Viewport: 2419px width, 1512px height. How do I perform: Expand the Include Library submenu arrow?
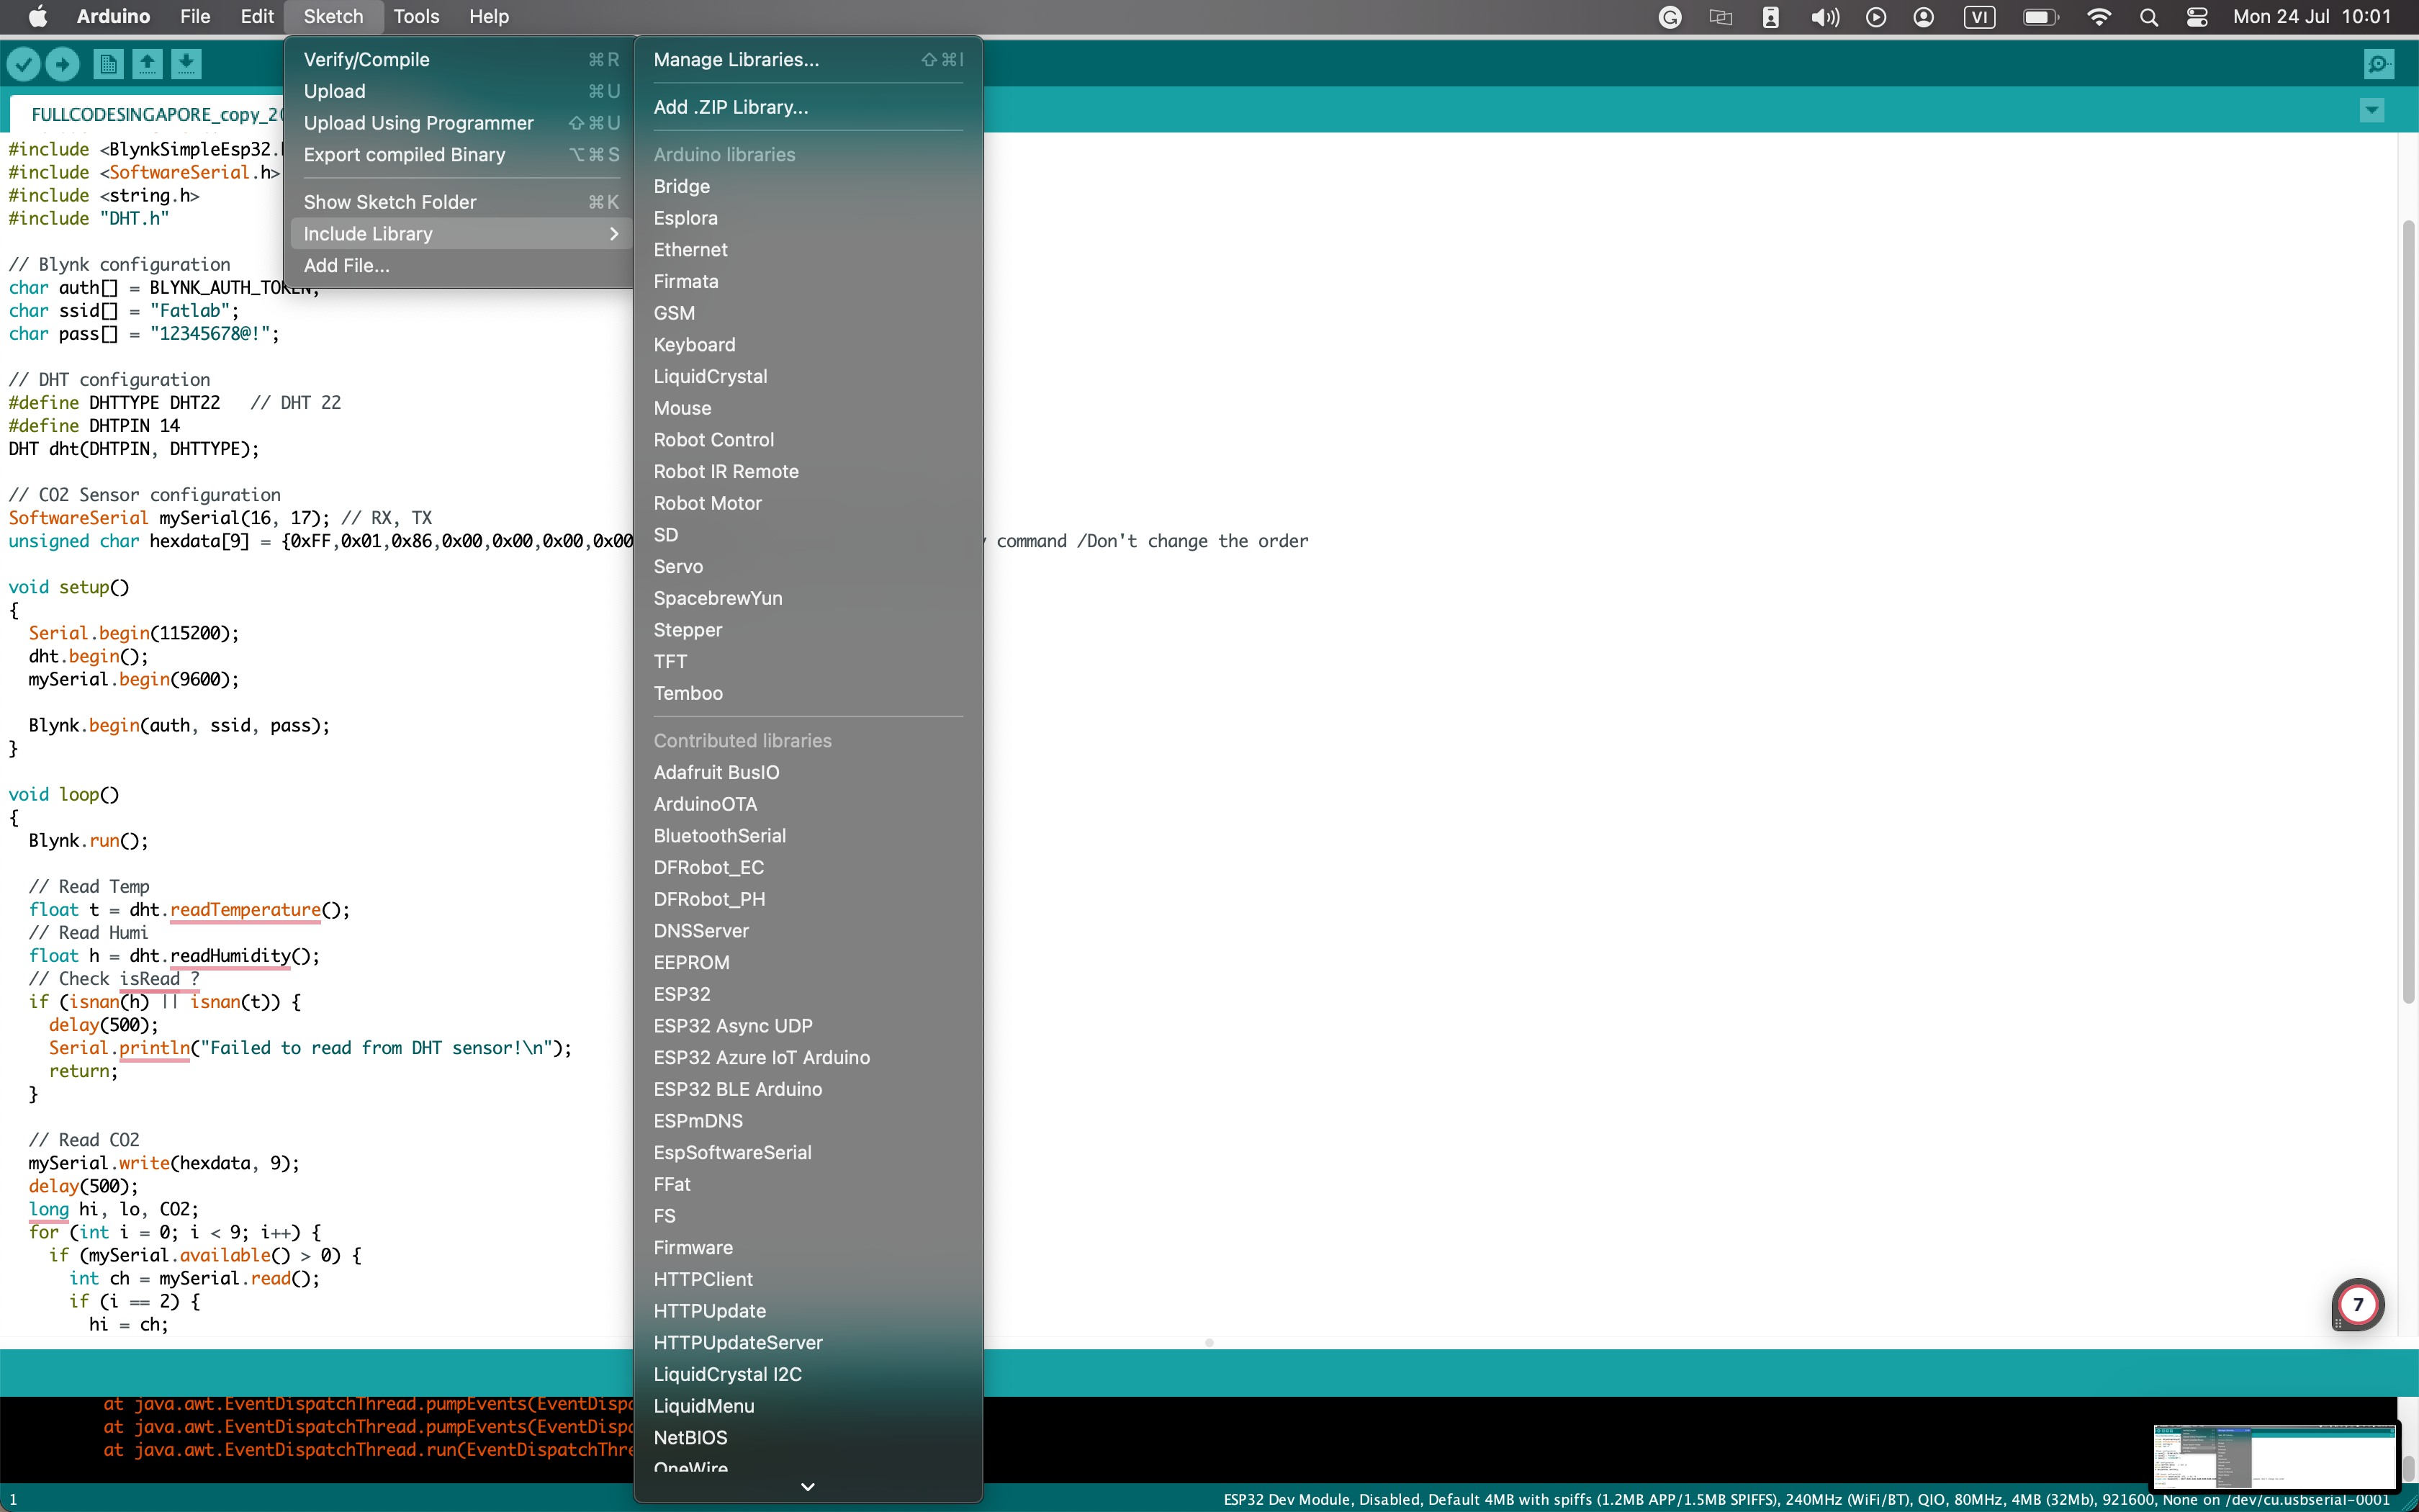613,233
